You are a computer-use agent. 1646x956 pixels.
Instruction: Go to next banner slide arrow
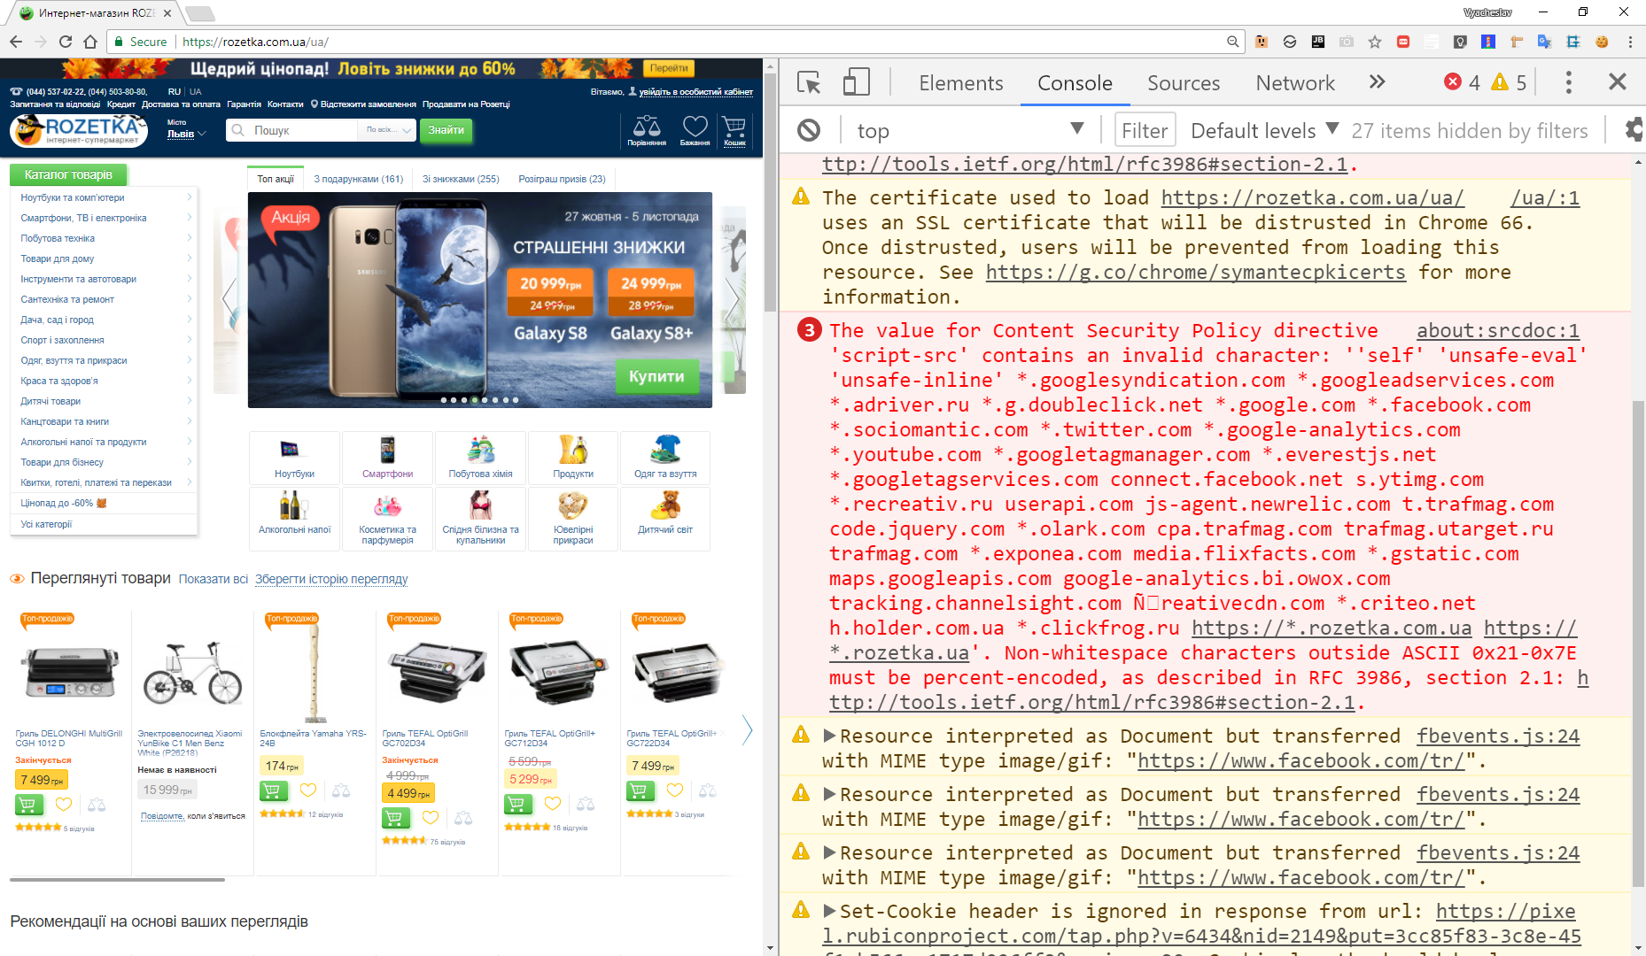pyautogui.click(x=732, y=300)
